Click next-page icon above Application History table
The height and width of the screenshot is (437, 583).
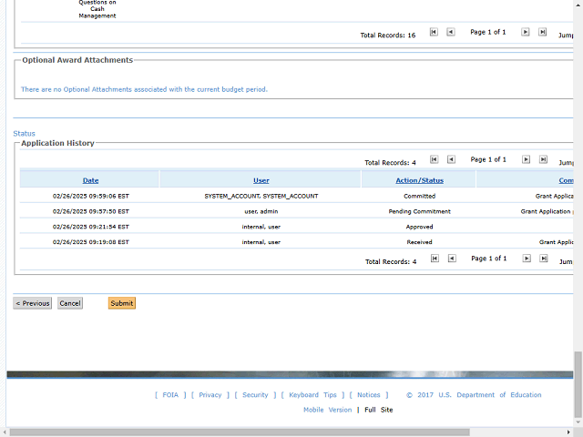coord(526,159)
